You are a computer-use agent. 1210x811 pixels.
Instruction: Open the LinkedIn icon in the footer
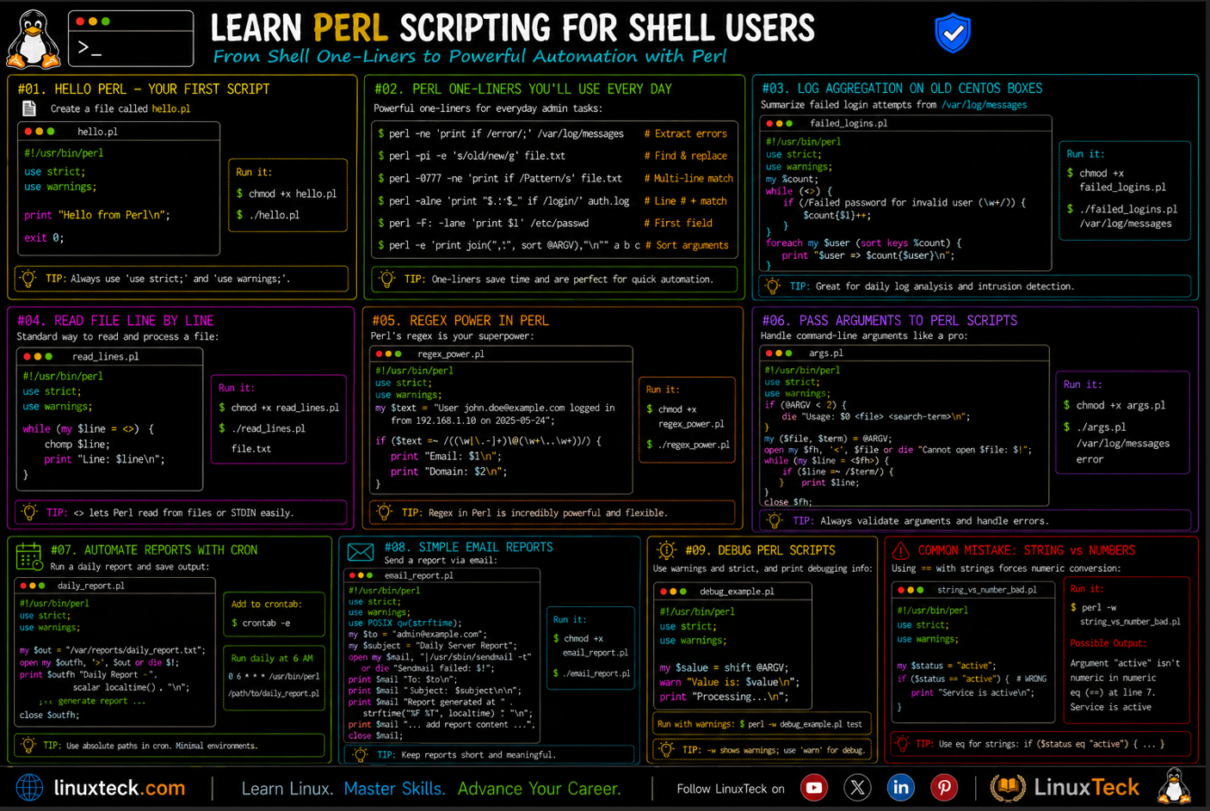(900, 788)
